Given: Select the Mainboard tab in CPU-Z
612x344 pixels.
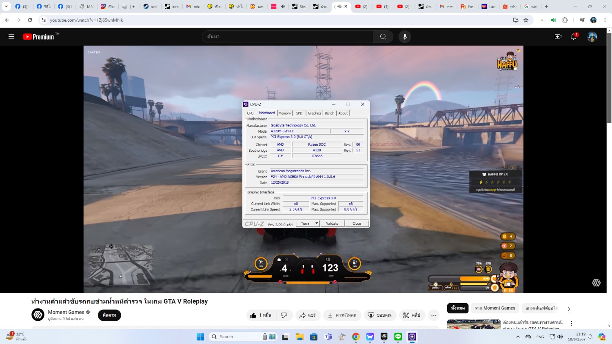Looking at the screenshot, I should (267, 113).
